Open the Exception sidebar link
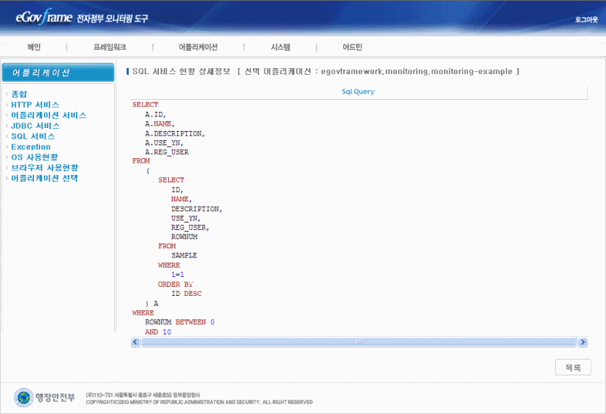606x414 pixels. point(31,147)
